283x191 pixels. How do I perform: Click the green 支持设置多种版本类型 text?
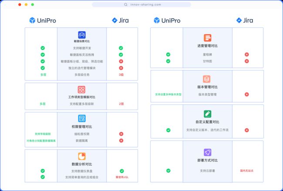[168, 94]
